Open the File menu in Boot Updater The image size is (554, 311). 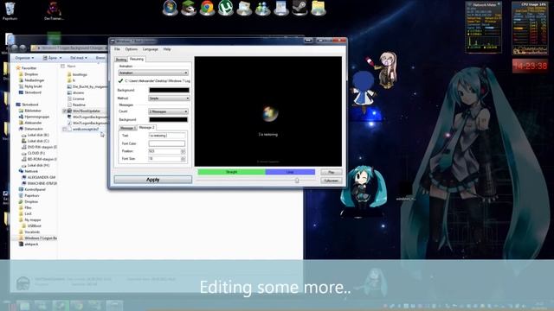(x=117, y=49)
